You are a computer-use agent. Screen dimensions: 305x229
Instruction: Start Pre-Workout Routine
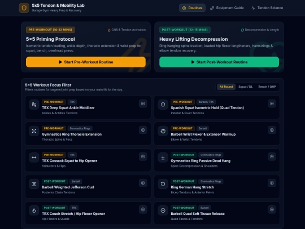click(86, 62)
